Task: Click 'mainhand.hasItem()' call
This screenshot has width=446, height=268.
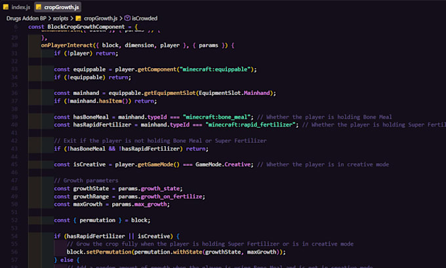Action: 100,101
